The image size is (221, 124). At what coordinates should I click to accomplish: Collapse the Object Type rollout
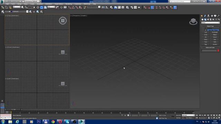click(210, 26)
